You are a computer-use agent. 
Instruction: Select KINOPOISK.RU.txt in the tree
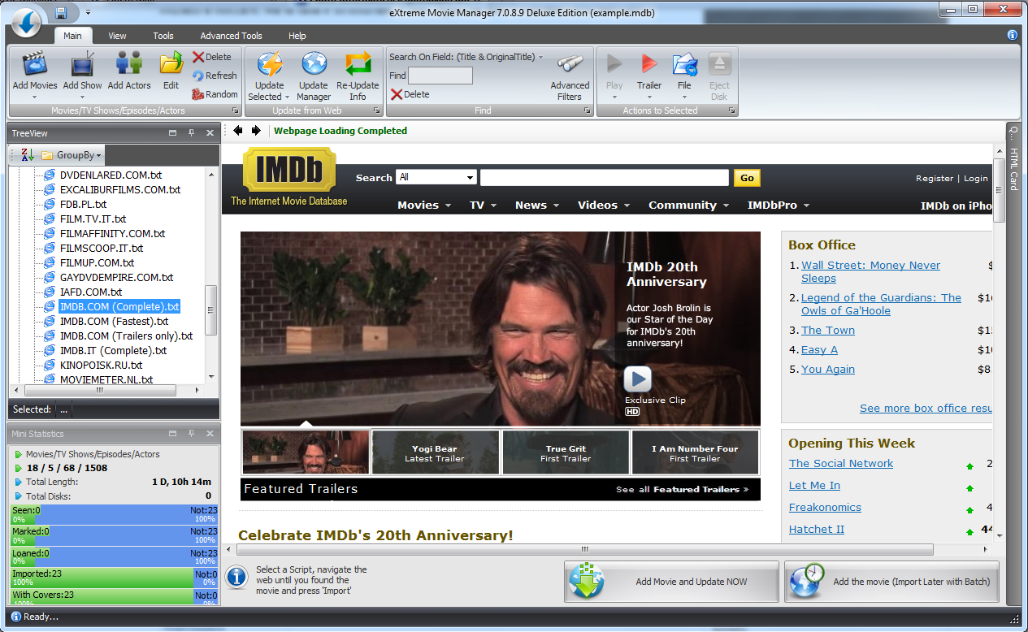(x=101, y=365)
